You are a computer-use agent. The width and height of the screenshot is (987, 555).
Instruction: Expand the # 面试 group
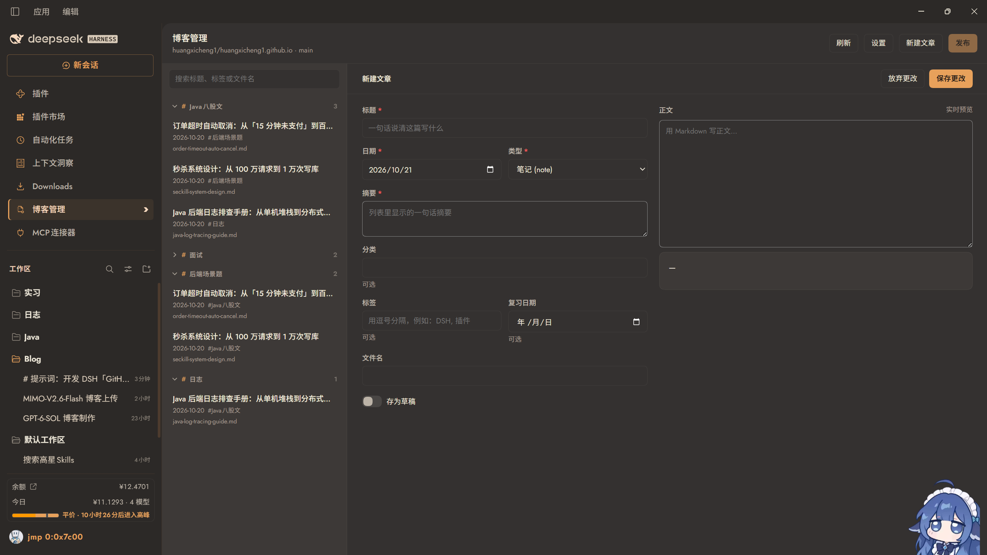tap(175, 255)
